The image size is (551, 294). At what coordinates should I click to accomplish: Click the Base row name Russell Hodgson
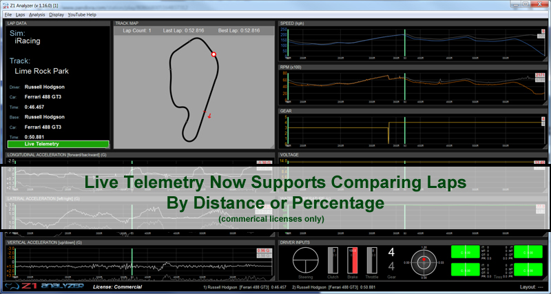pos(45,117)
